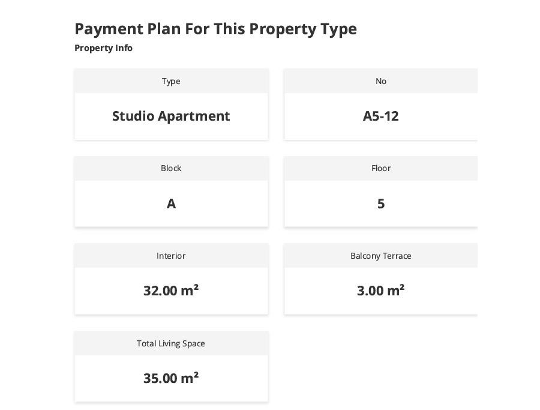This screenshot has width=540, height=410.
Task: Select the Property Info subheading
Action: click(x=103, y=48)
